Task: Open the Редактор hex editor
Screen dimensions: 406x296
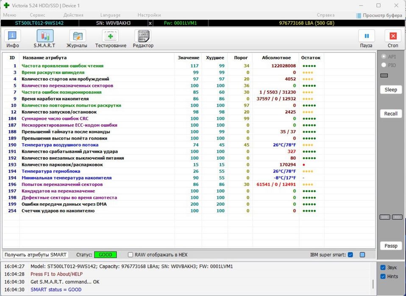Action: (x=143, y=39)
